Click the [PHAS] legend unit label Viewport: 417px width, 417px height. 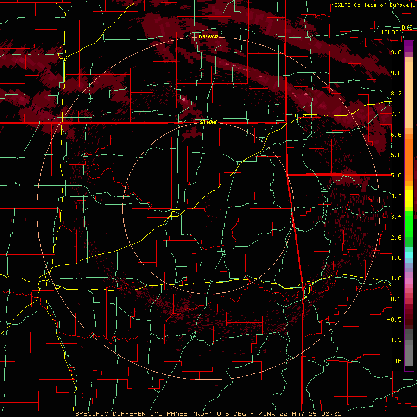pyautogui.click(x=392, y=32)
